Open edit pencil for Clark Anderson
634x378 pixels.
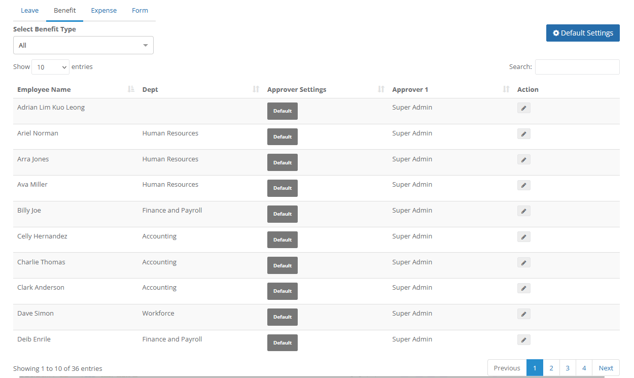(x=524, y=288)
